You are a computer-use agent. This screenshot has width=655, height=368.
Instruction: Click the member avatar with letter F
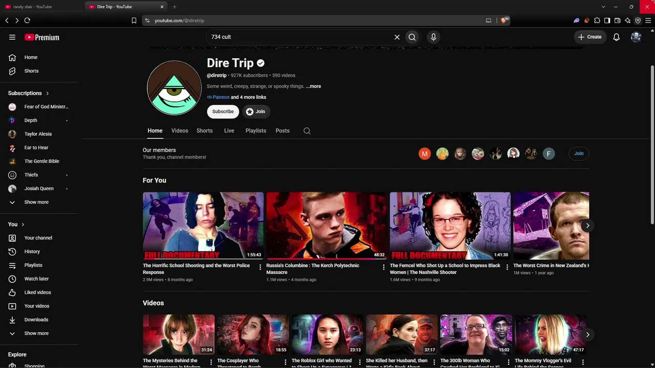click(x=549, y=153)
